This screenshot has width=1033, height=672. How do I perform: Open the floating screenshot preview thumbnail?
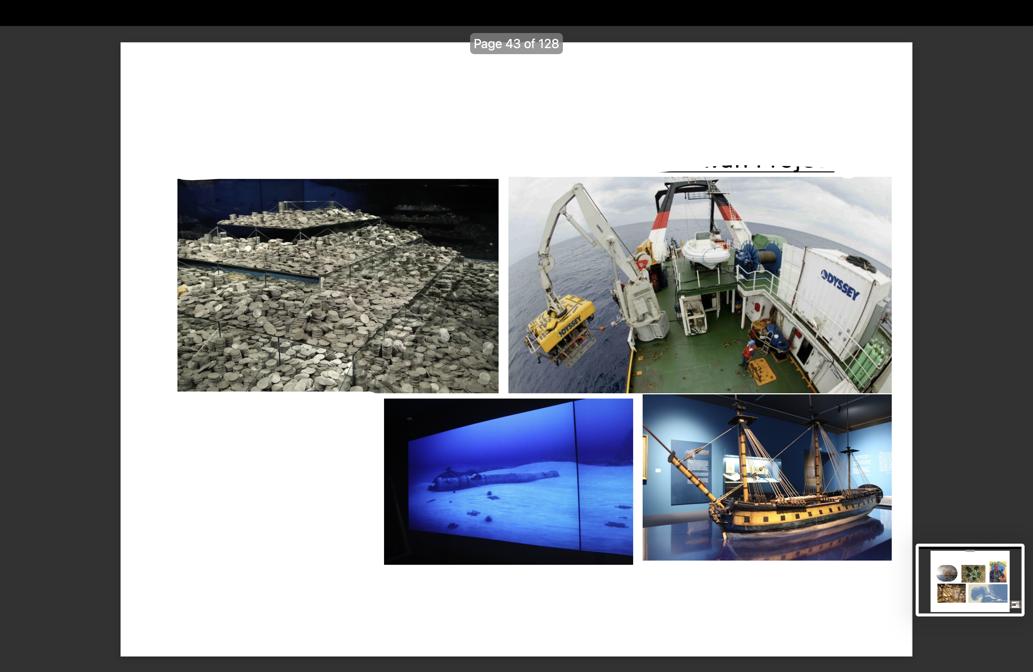970,580
